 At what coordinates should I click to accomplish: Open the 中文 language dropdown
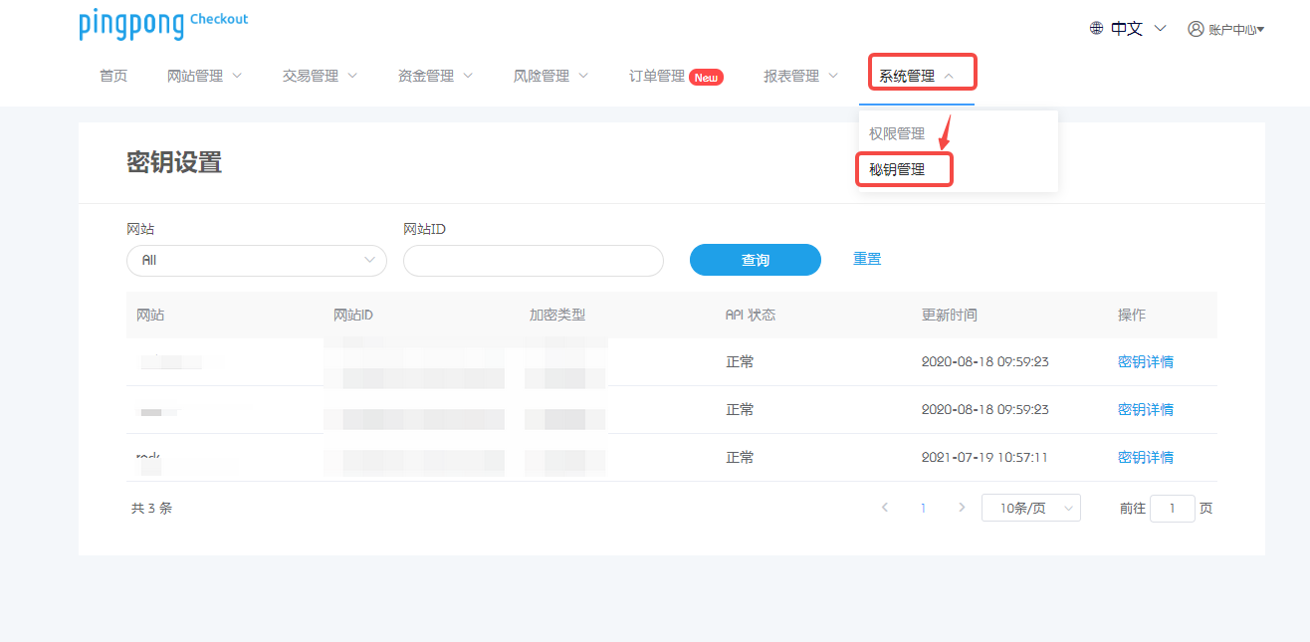tap(1138, 29)
